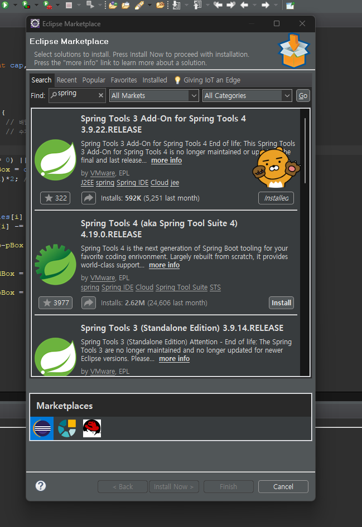This screenshot has height=527, width=362.
Task: Click the Next Edit Location arrow icon
Action: pos(231,5)
